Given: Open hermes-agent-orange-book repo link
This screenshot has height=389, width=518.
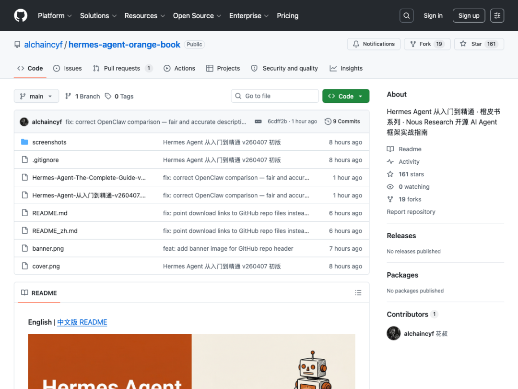Looking at the screenshot, I should [x=124, y=44].
